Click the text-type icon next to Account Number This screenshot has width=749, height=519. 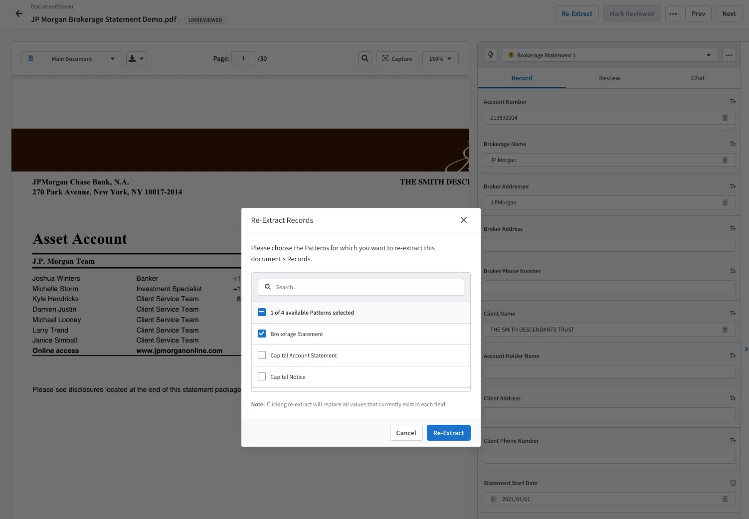[733, 101]
